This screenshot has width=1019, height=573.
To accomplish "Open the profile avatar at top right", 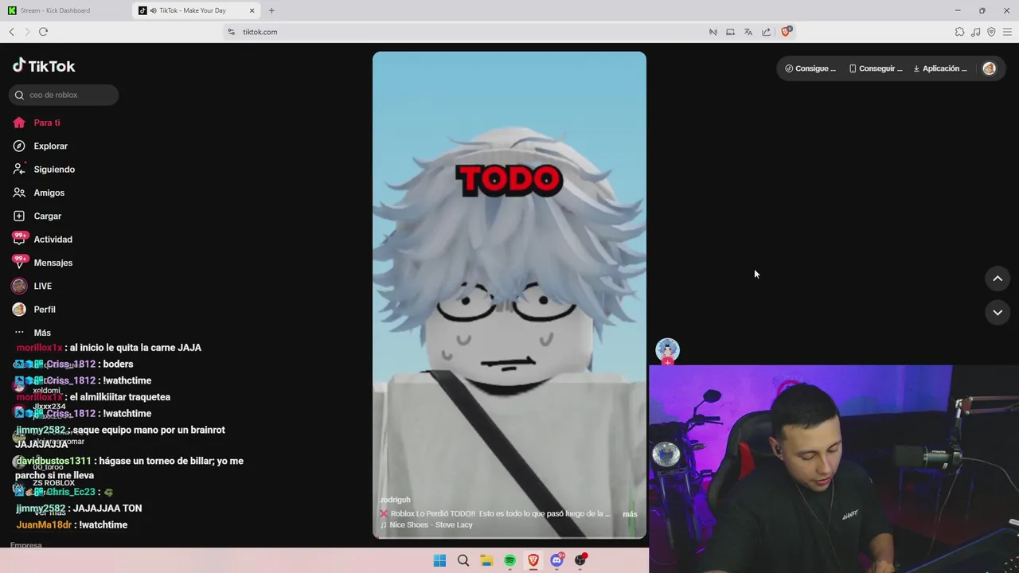I will coord(990,68).
